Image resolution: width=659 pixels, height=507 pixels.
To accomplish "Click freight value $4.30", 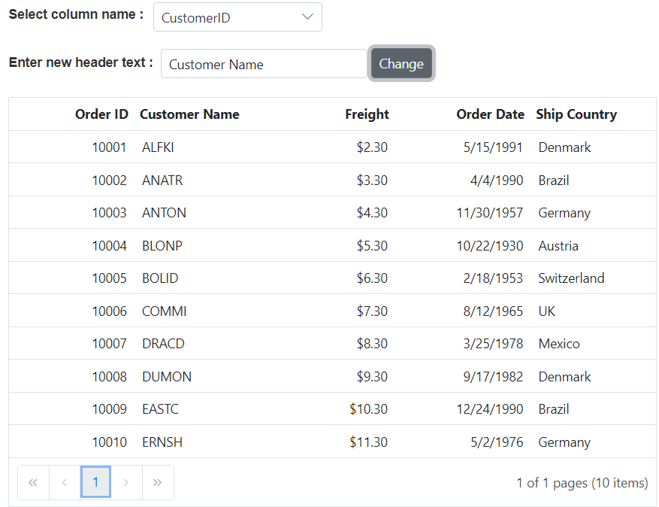I will coord(372,212).
